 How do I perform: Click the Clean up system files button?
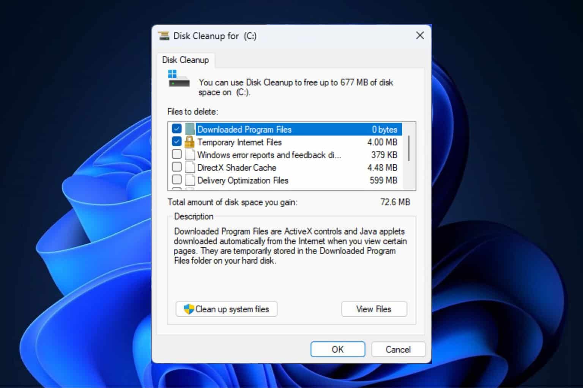(x=227, y=309)
